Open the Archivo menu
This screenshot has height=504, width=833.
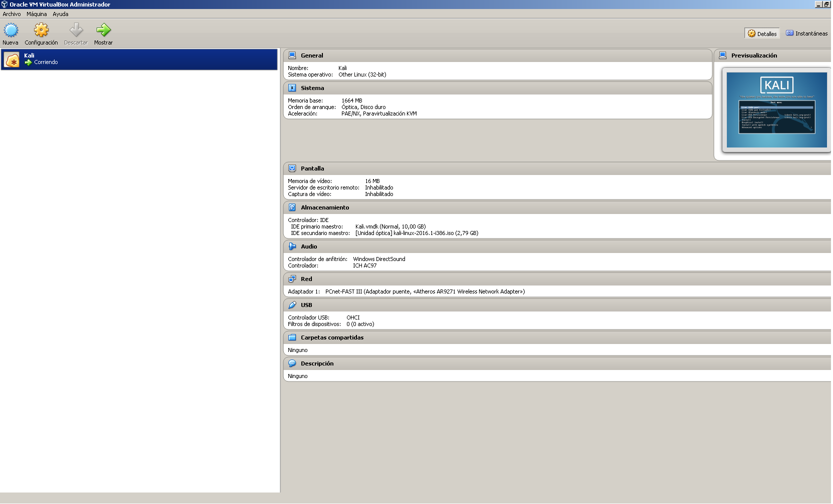click(12, 14)
